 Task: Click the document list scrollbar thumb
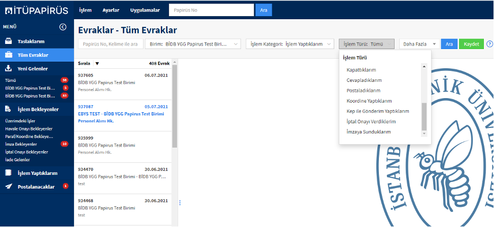[174, 106]
